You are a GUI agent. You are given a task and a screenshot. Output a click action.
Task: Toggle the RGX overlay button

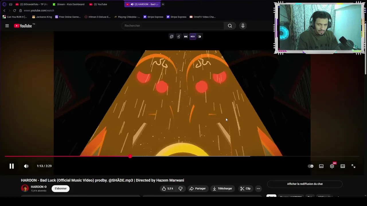click(193, 37)
